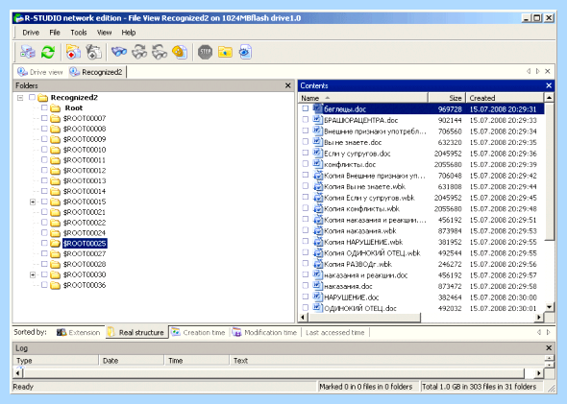
Task: Click the find previous toolbar icon
Action: [x=160, y=52]
